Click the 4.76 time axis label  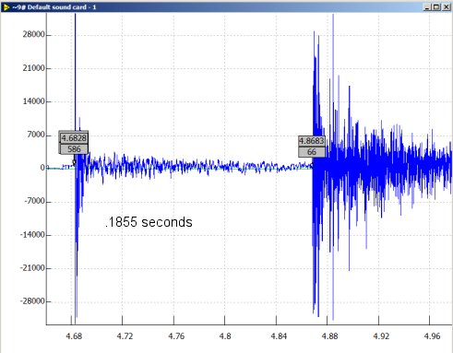(176, 336)
